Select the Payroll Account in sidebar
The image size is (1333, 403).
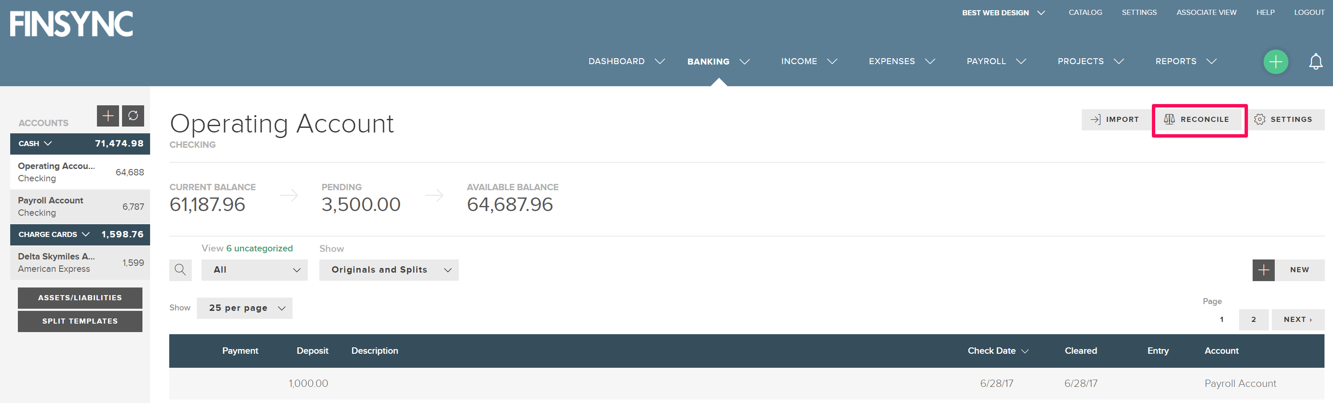pos(80,207)
